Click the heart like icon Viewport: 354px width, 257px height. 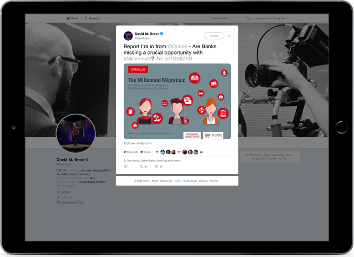[x=156, y=167]
